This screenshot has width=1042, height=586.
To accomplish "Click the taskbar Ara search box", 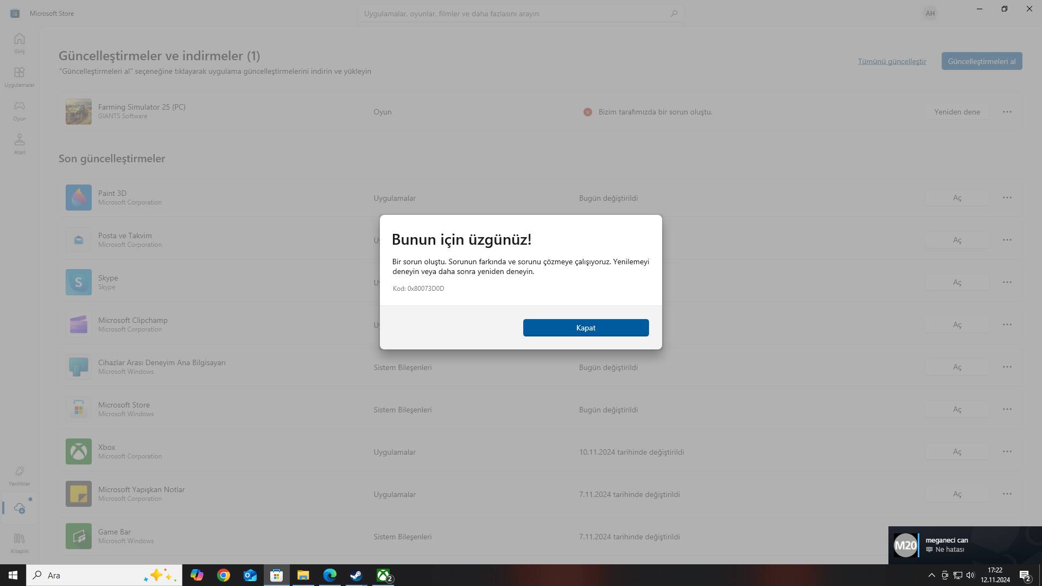I will click(104, 575).
